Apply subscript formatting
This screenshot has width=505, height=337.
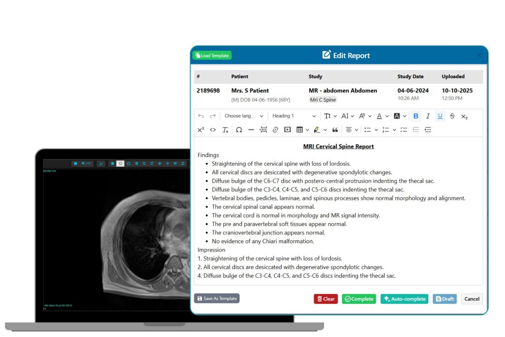pos(464,116)
